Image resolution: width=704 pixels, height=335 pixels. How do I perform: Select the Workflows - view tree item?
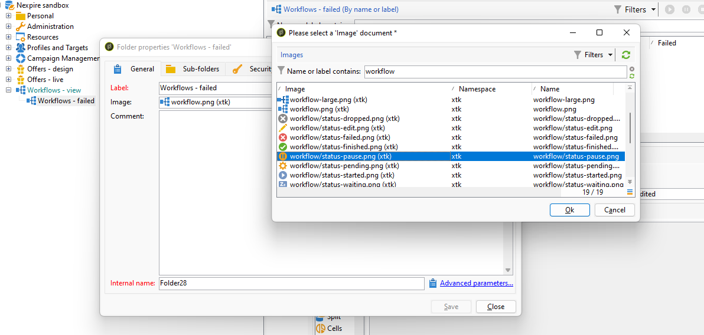pos(54,90)
